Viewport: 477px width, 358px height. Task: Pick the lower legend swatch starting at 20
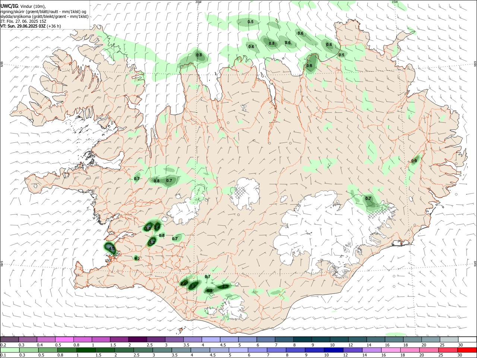click(429, 350)
